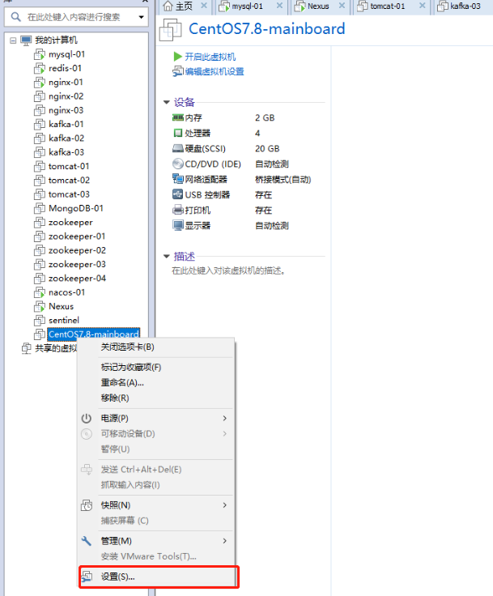This screenshot has width=493, height=596.
Task: Close the tomcat-01 tab
Action: tap(423, 6)
